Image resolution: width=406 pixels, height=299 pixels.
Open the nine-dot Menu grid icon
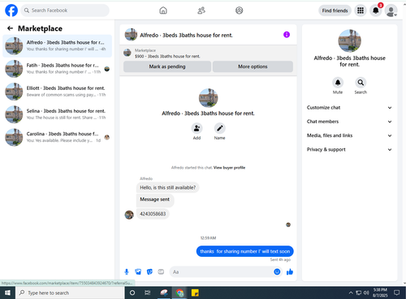pyautogui.click(x=361, y=11)
